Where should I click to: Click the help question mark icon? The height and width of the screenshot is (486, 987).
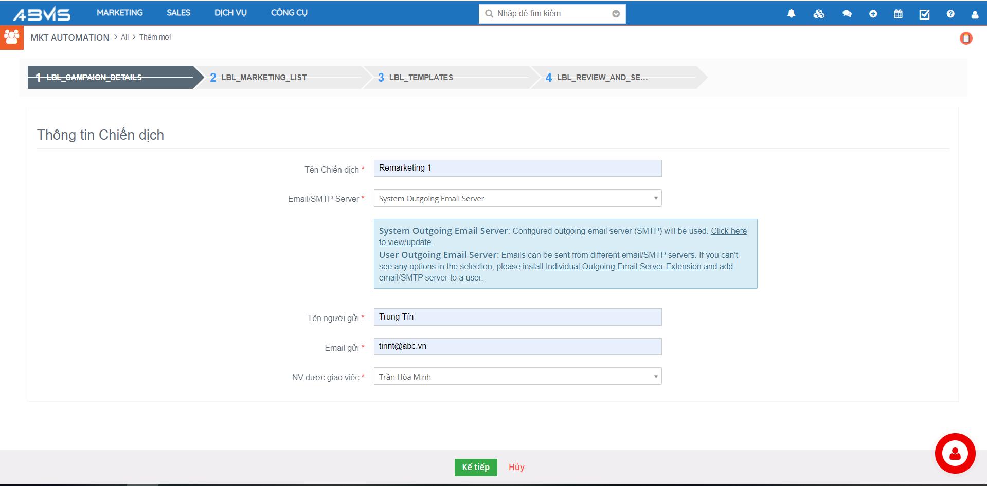coord(950,14)
